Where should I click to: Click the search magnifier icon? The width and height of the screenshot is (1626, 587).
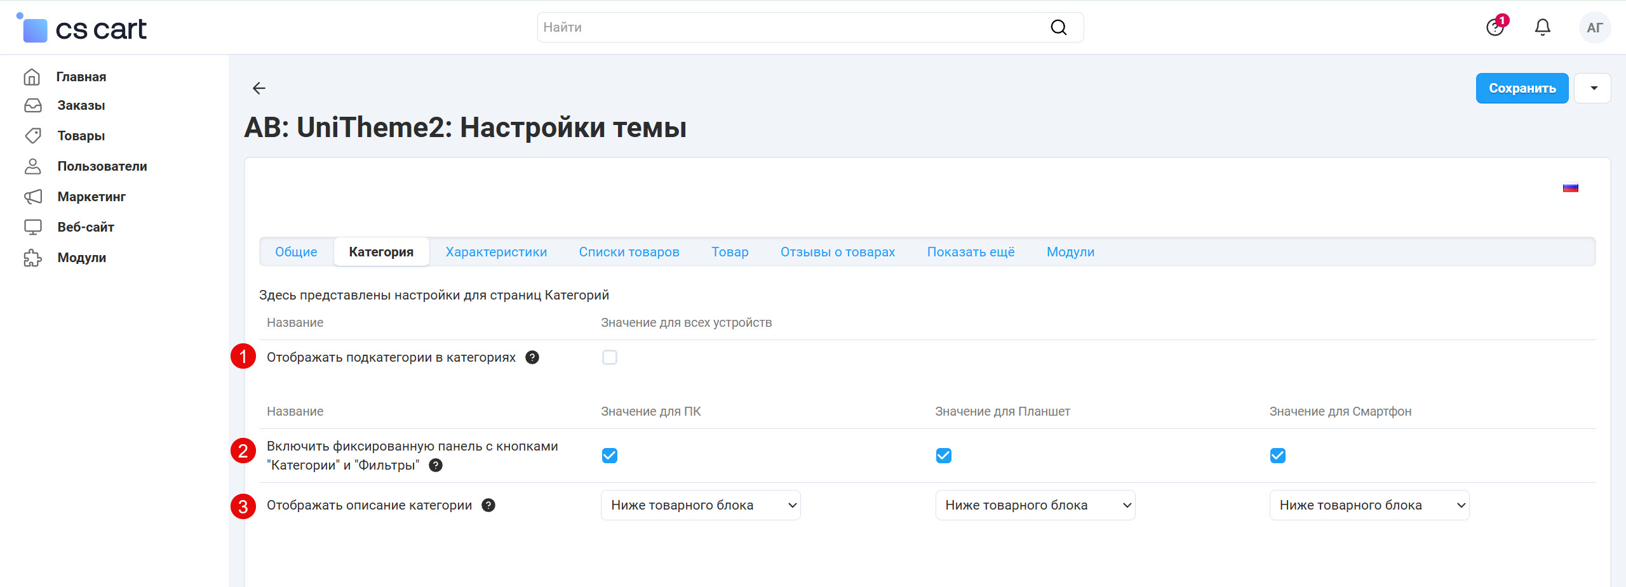pos(1058,27)
